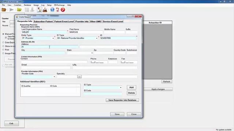Click the Save button in dialog

click(x=117, y=114)
